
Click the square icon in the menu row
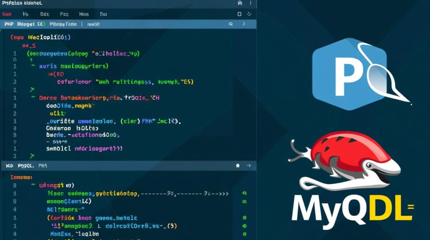point(239,14)
